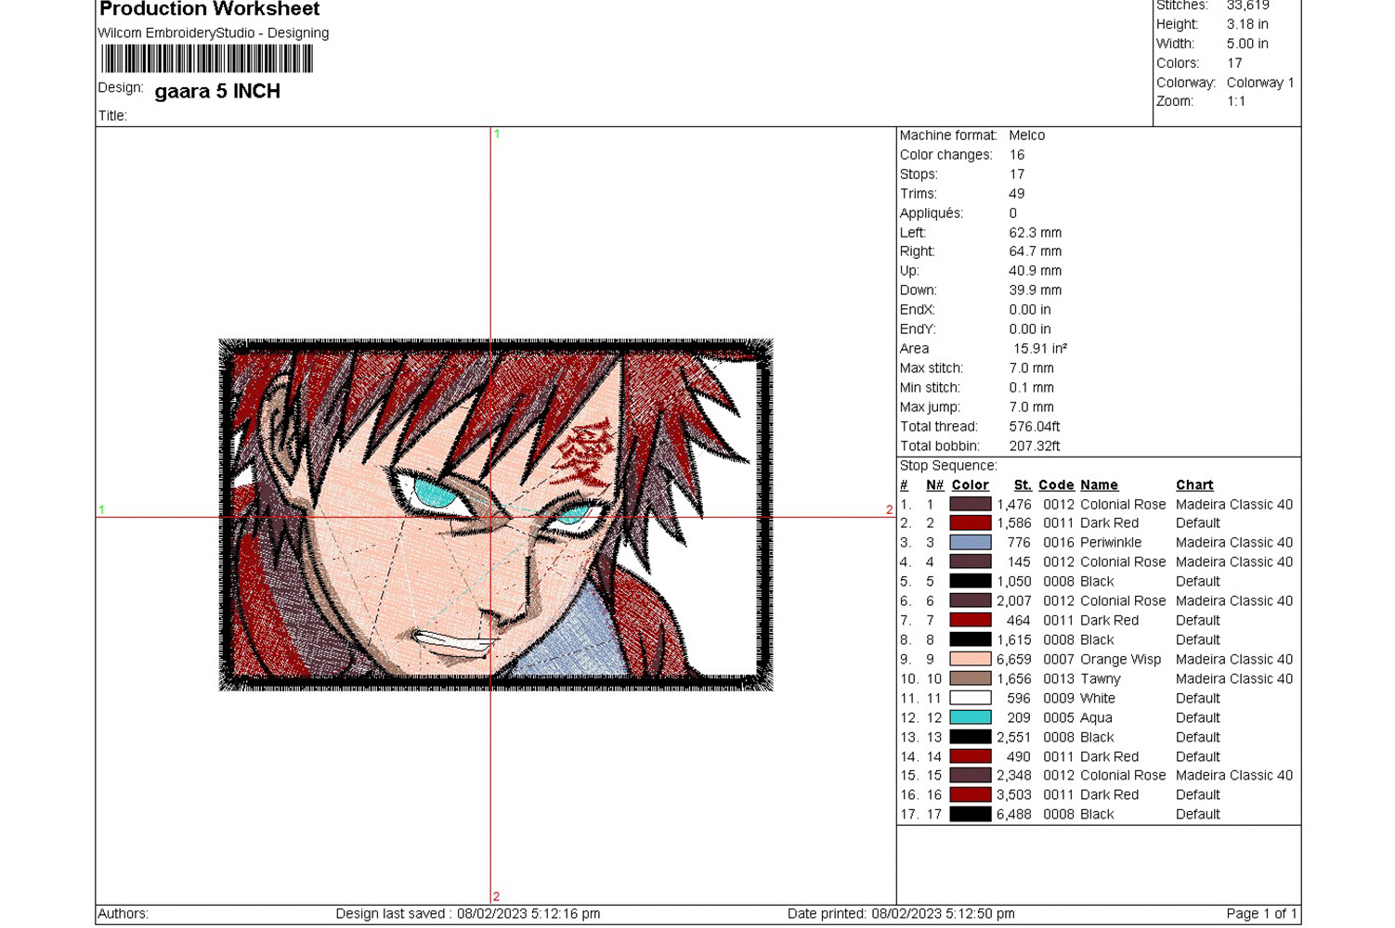Click the 'Title:' label
This screenshot has height=928, width=1395.
112,116
